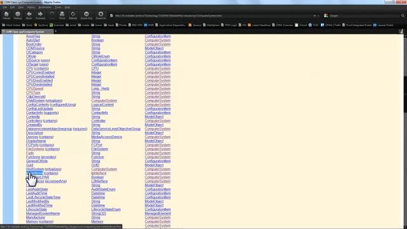Image resolution: width=407 pixels, height=229 pixels.
Task: Open the ManagedElement class link
Action: [158, 214]
